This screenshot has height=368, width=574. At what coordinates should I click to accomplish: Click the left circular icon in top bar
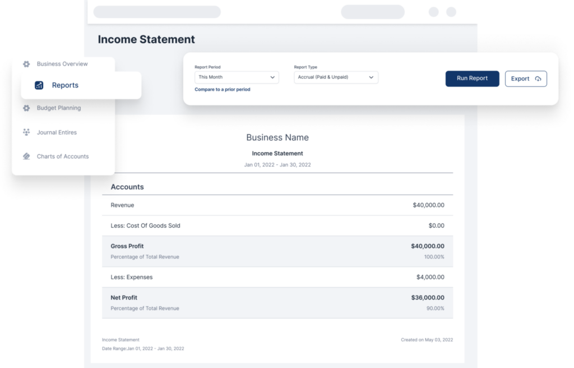click(x=433, y=12)
